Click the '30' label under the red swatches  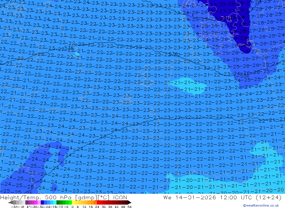[x=104, y=207]
